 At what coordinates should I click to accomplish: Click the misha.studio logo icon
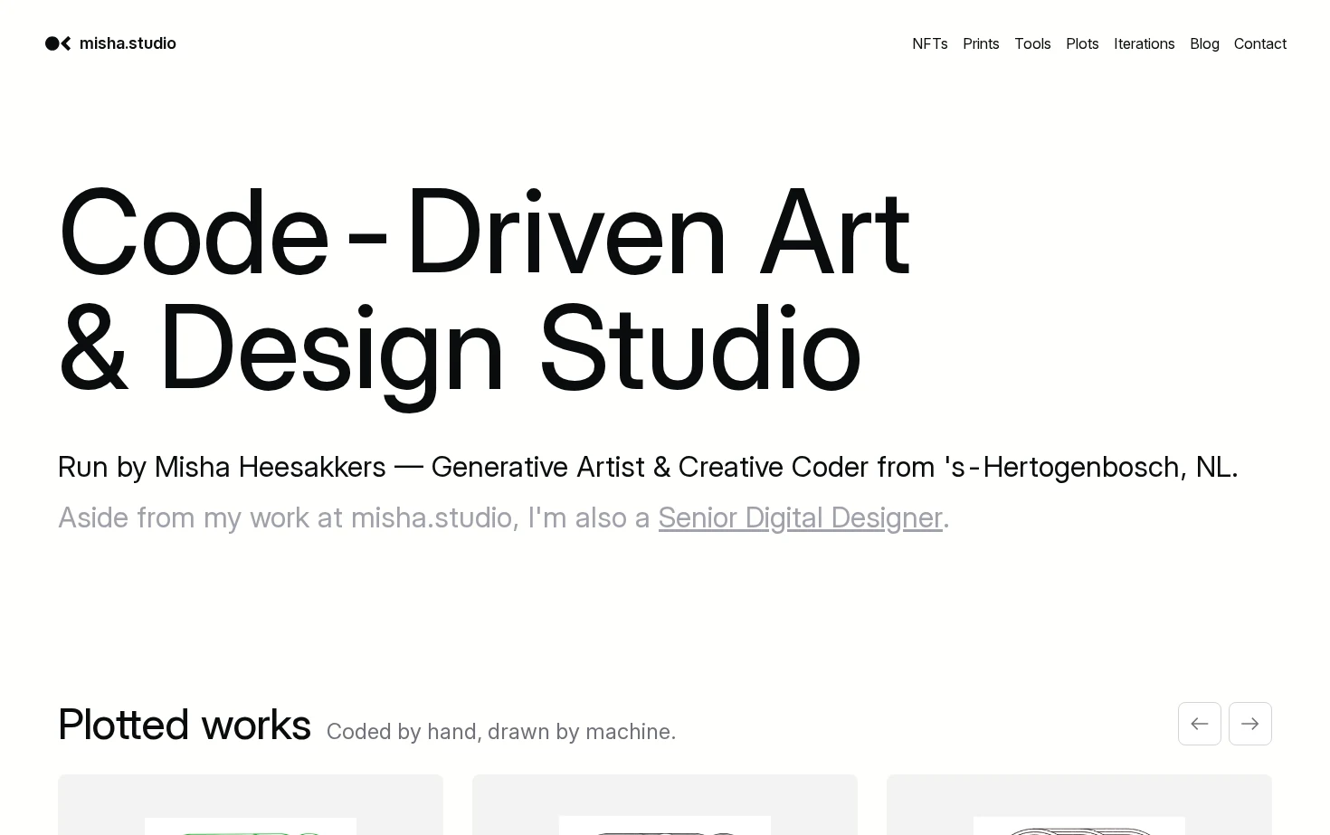58,43
